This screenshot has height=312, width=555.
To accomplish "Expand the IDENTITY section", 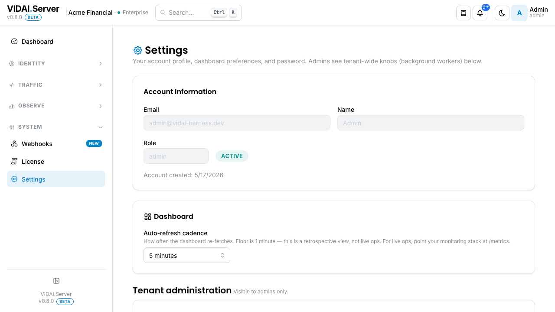I will (56, 64).
